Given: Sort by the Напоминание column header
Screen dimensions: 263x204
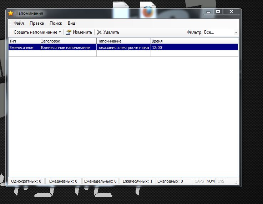Looking at the screenshot, I should click(x=123, y=41).
